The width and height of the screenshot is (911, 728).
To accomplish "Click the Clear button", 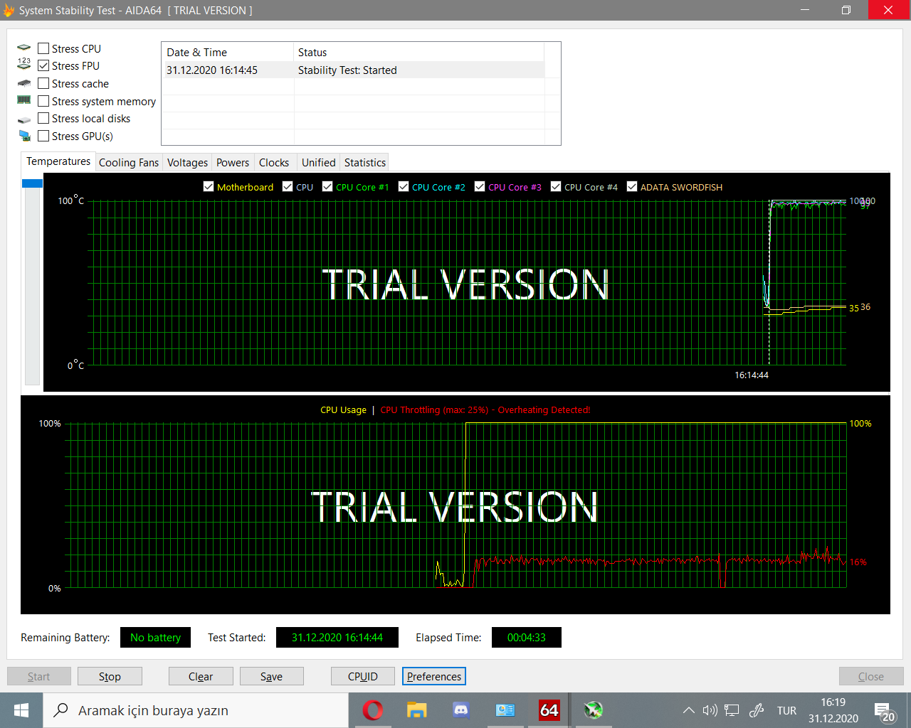I will tap(201, 676).
